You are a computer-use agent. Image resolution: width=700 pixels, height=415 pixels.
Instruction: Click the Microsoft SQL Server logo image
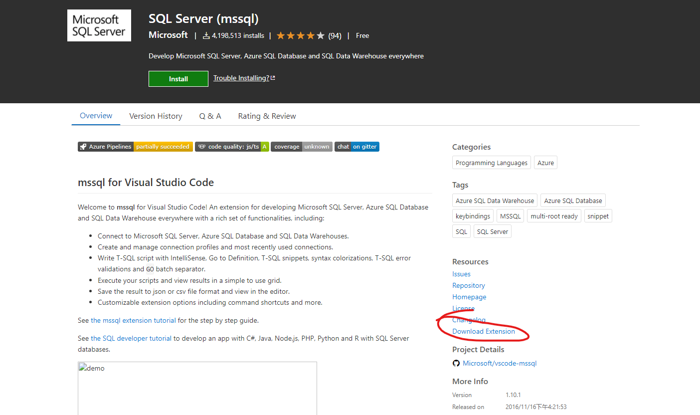[x=99, y=25]
